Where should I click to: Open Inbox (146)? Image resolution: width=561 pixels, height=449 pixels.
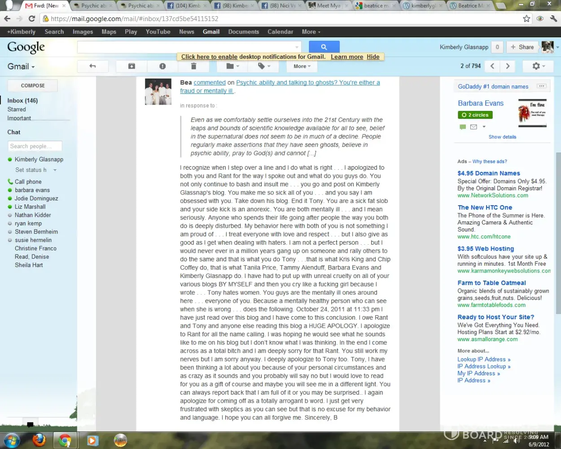coord(22,101)
